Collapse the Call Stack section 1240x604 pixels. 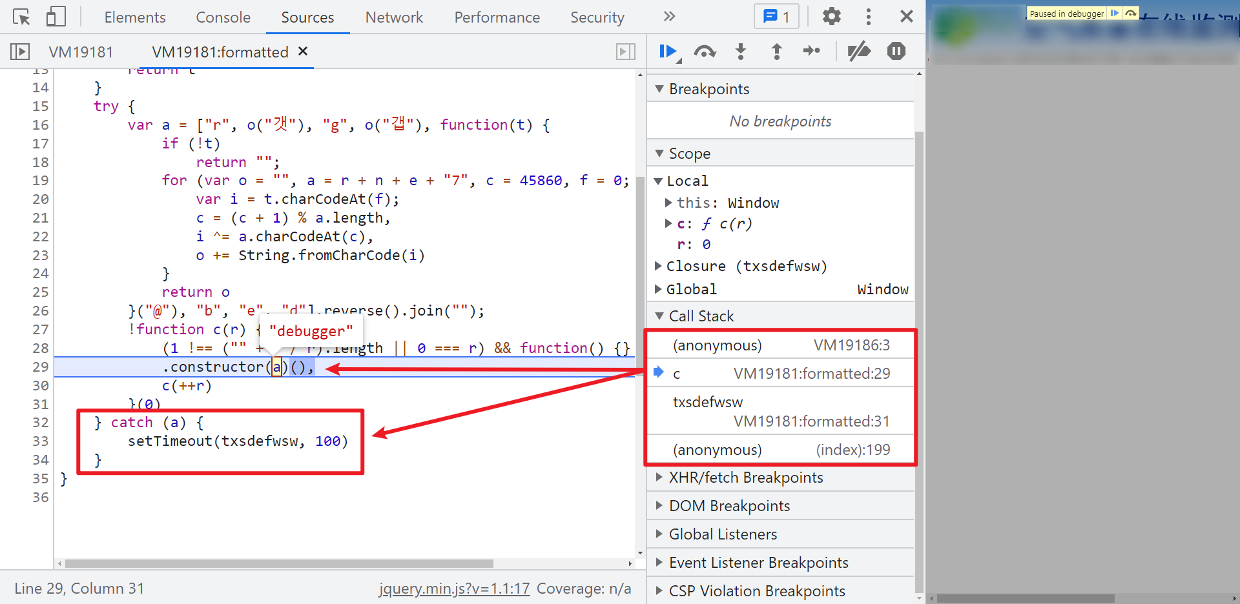[780, 316]
